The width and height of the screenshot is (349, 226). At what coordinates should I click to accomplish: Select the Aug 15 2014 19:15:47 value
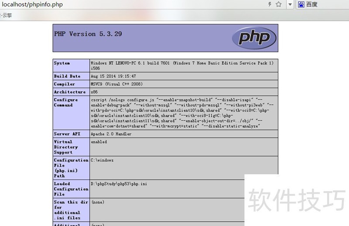click(113, 76)
